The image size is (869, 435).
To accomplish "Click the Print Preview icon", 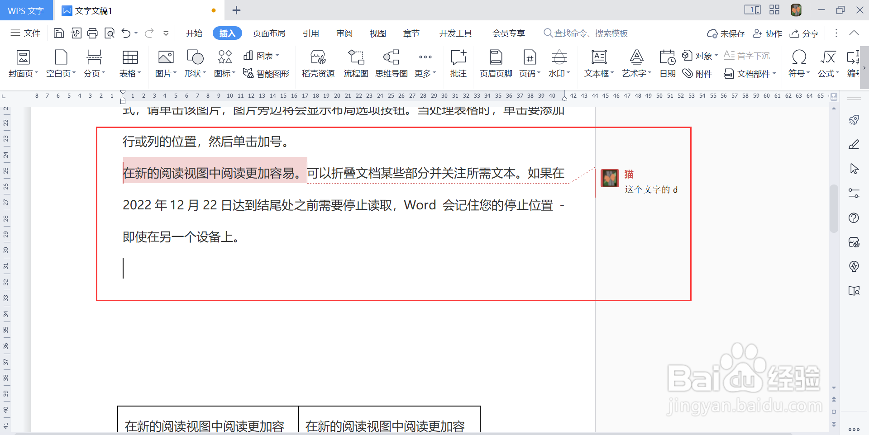I will pyautogui.click(x=110, y=33).
